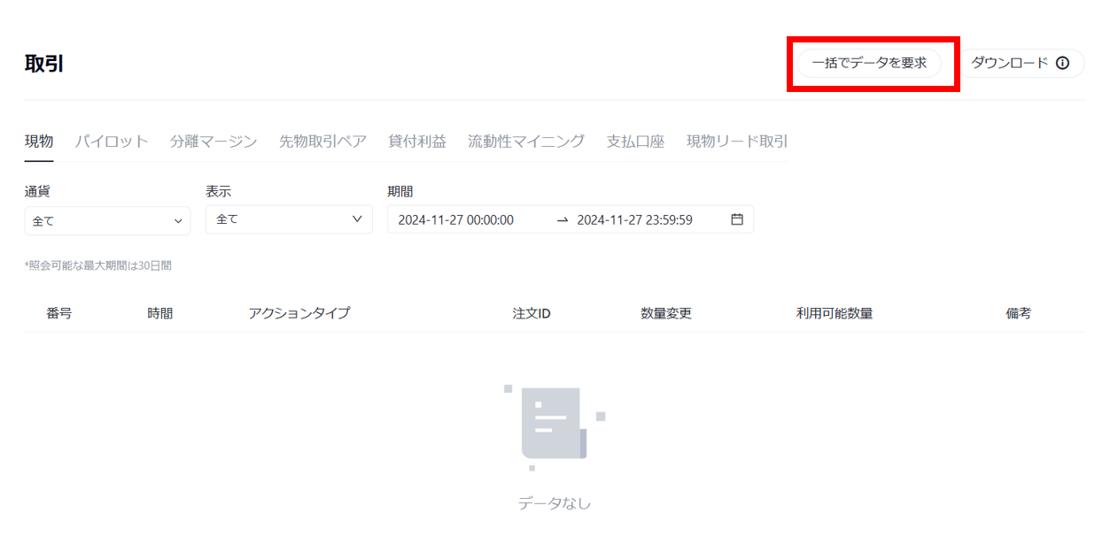
Task: Click the 注文ID column header
Action: tap(532, 313)
